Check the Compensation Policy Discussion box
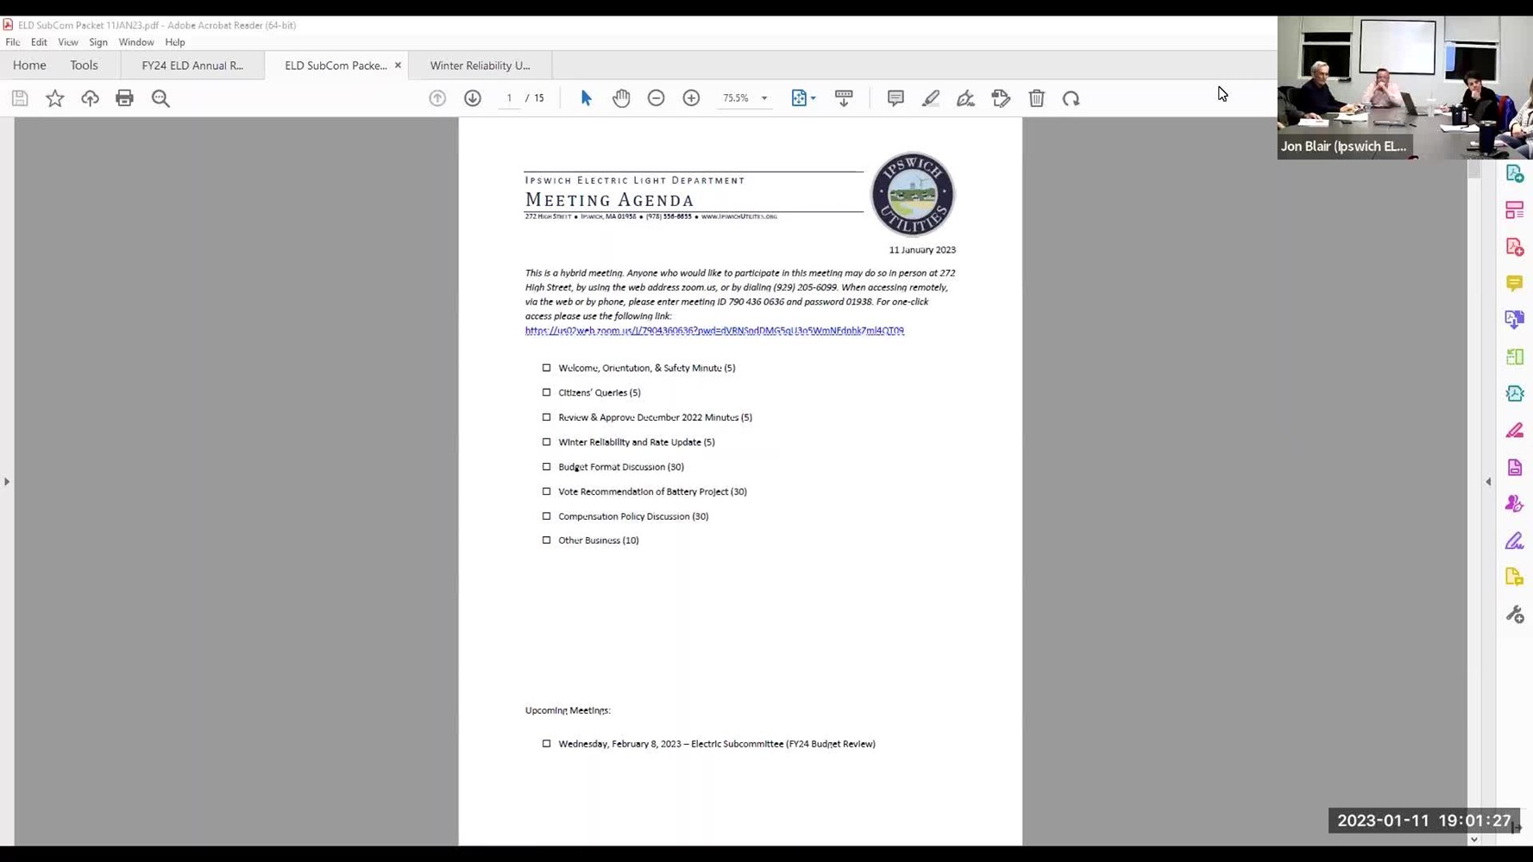 point(546,516)
